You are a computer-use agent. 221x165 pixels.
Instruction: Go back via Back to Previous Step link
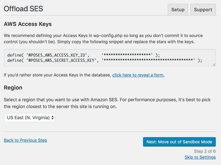tap(25, 140)
